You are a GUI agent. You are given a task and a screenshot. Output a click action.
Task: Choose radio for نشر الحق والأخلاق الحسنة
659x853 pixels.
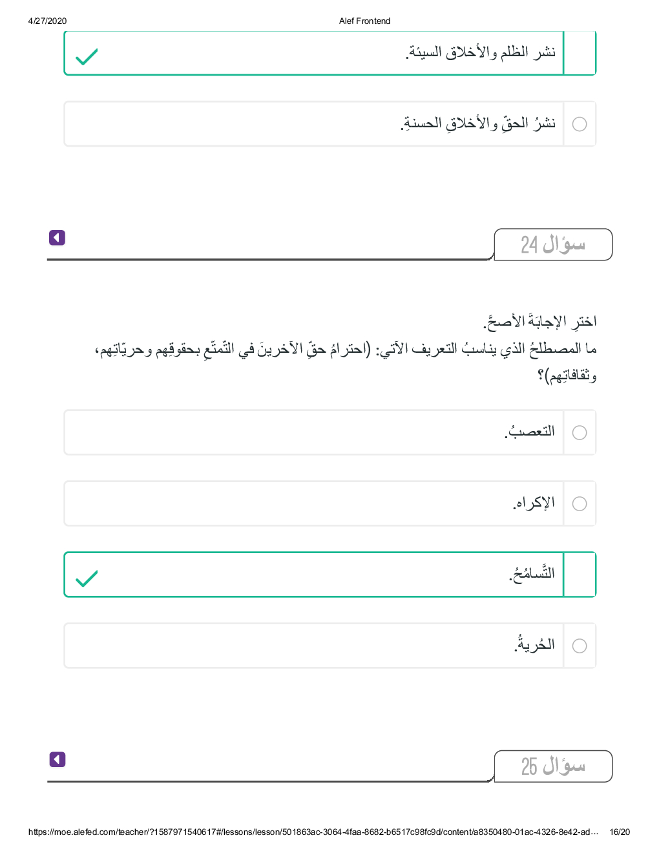tap(580, 124)
